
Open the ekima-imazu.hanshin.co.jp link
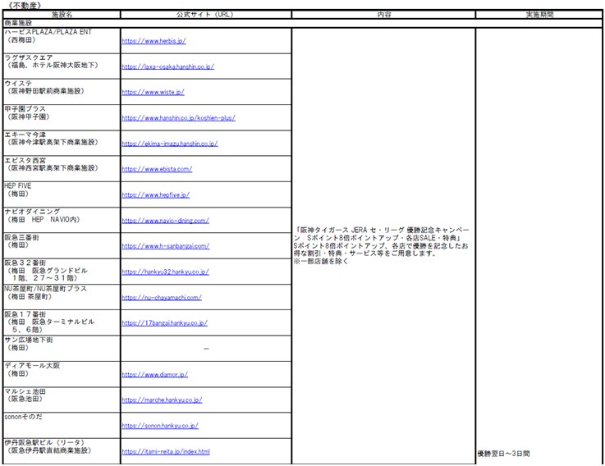(x=170, y=144)
